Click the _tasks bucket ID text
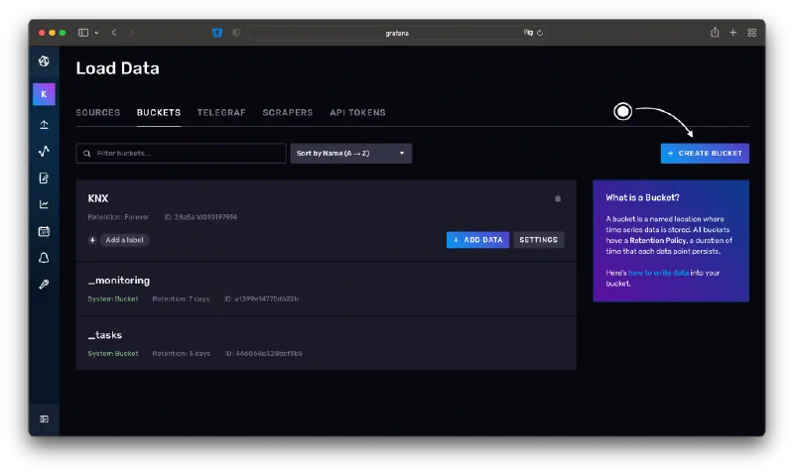Screen dimensions: 794x474 263,354
